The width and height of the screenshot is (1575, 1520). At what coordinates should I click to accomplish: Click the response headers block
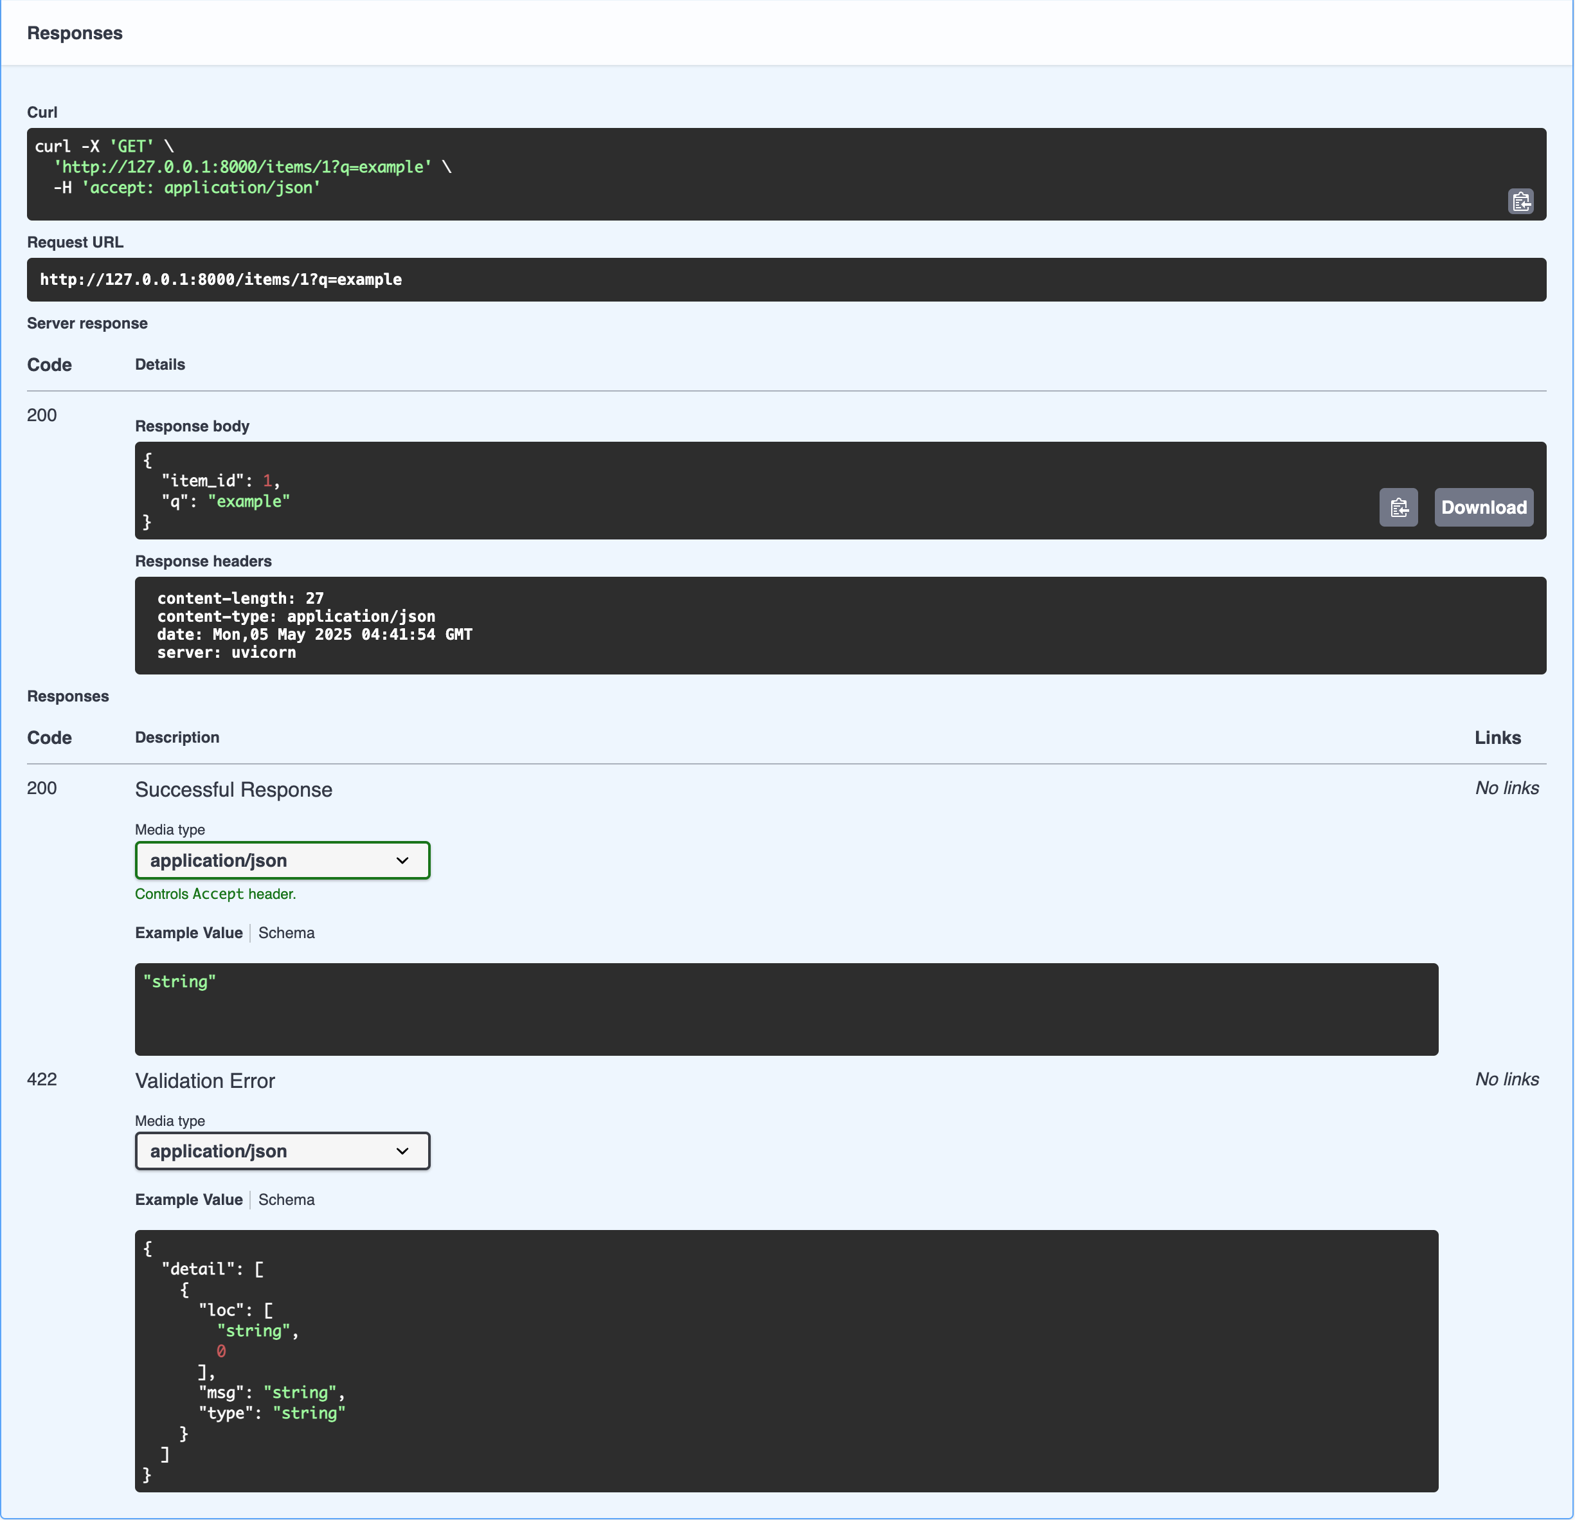(840, 626)
